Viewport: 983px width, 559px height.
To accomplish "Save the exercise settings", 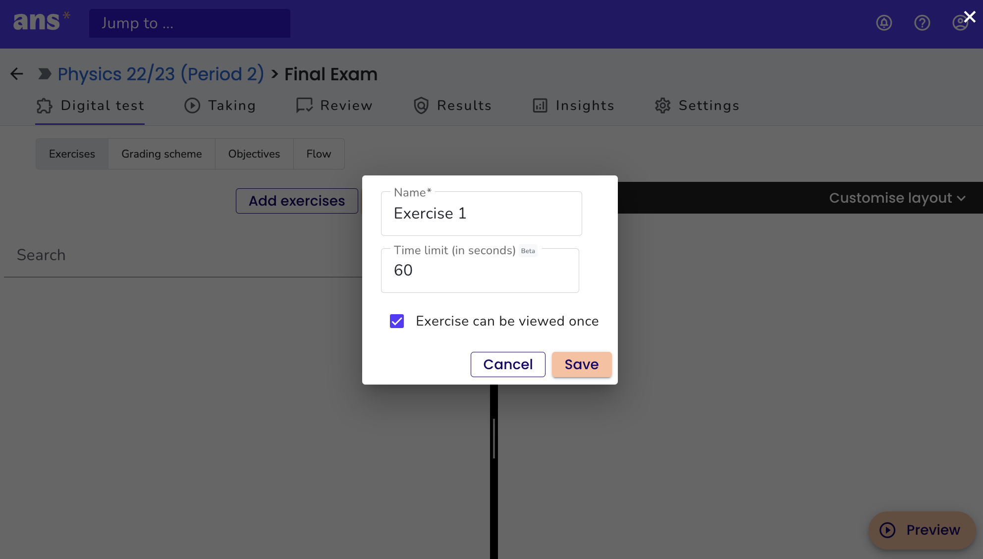I will [582, 364].
